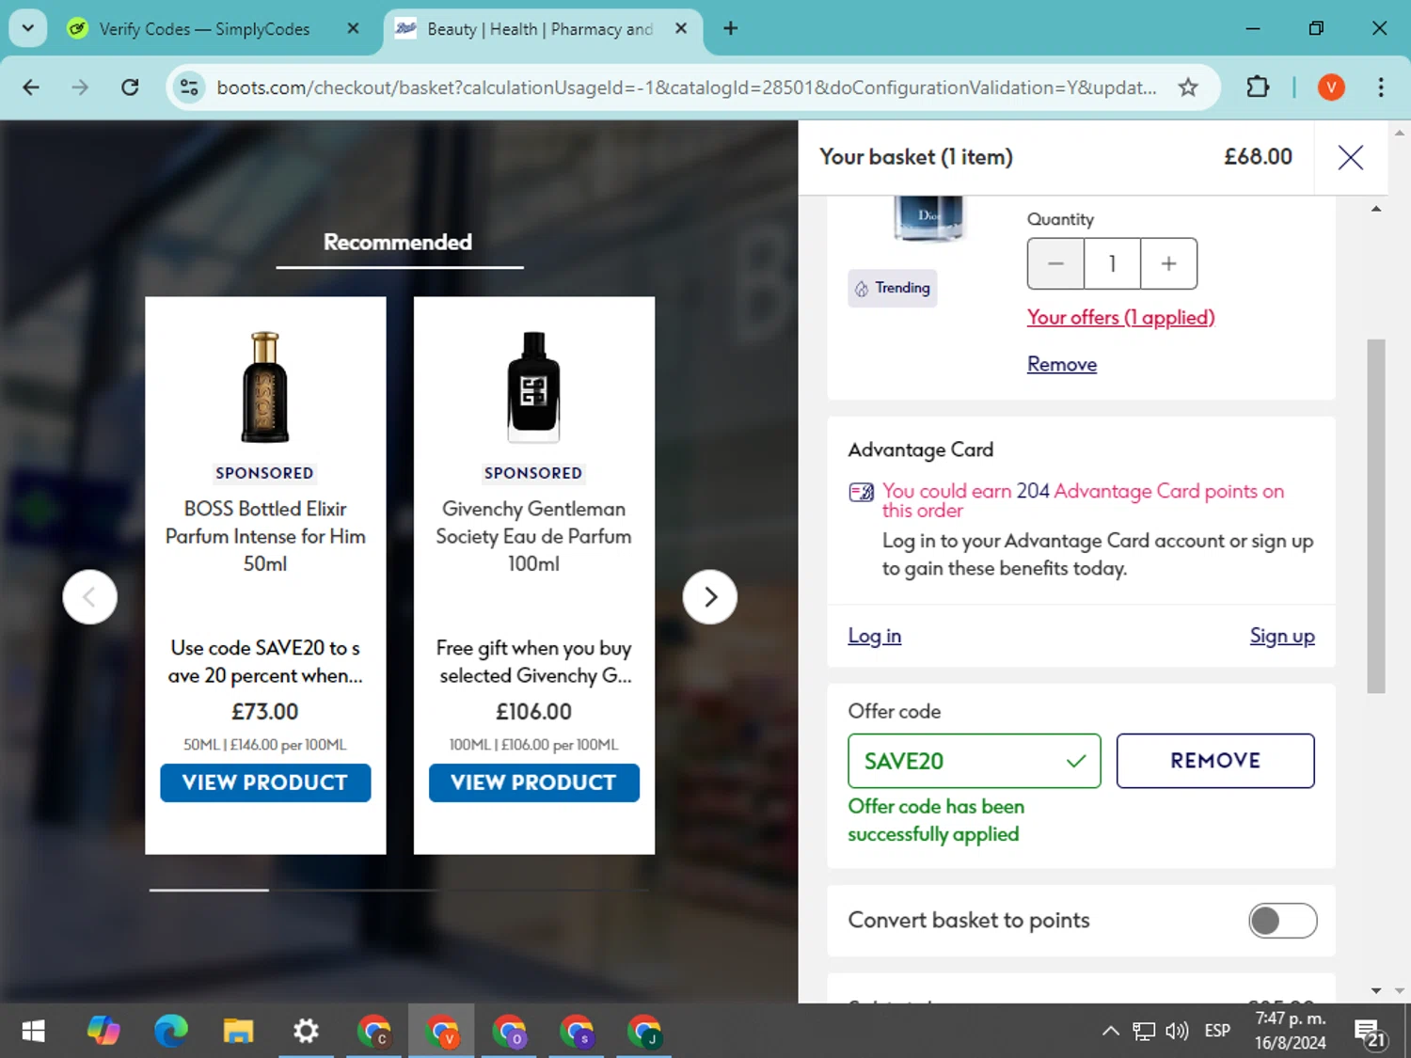The width and height of the screenshot is (1411, 1058).
Task: Click the carousel progress bar under products
Action: point(399,890)
